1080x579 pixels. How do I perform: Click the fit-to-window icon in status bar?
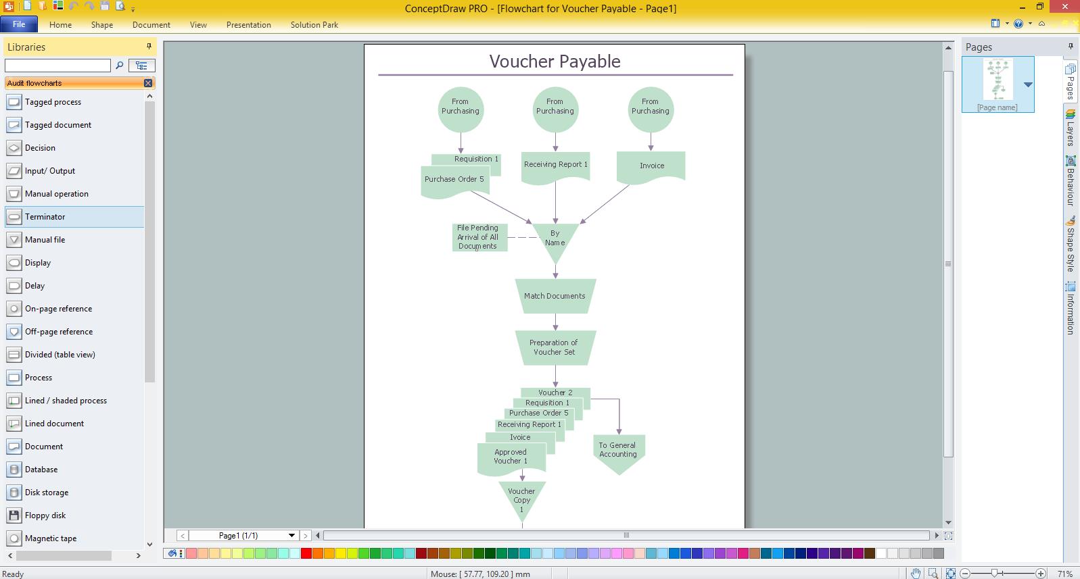click(x=950, y=574)
